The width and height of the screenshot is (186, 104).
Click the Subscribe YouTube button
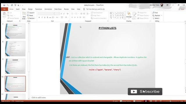[x=145, y=92]
